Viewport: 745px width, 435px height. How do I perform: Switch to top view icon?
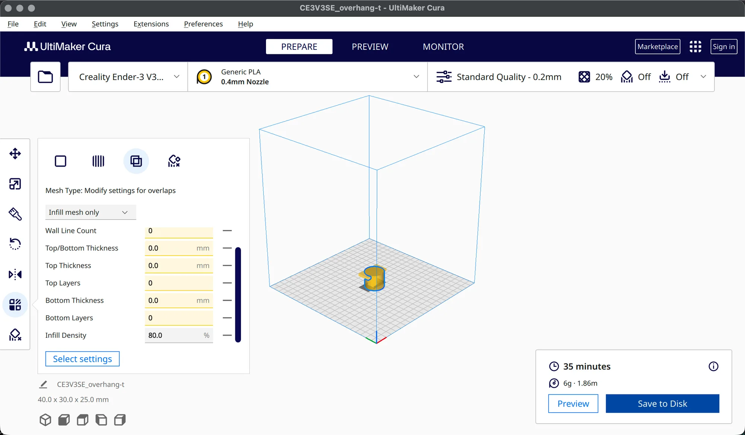coord(83,420)
